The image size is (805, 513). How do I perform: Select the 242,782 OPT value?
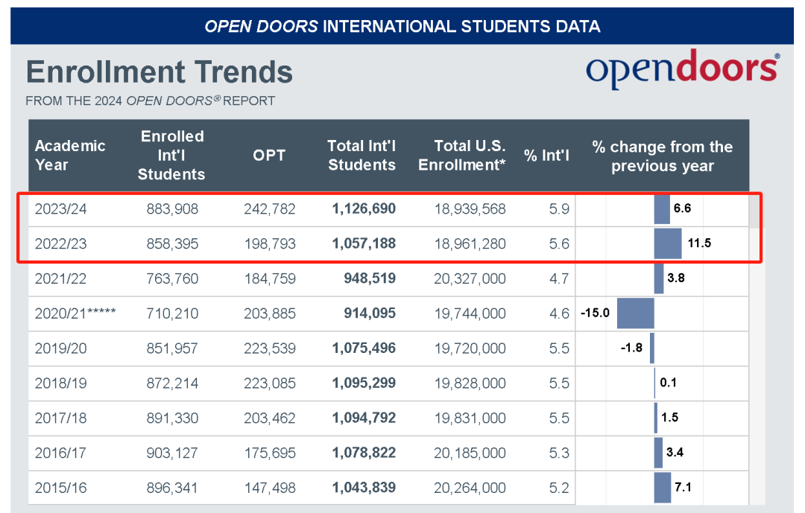click(269, 209)
